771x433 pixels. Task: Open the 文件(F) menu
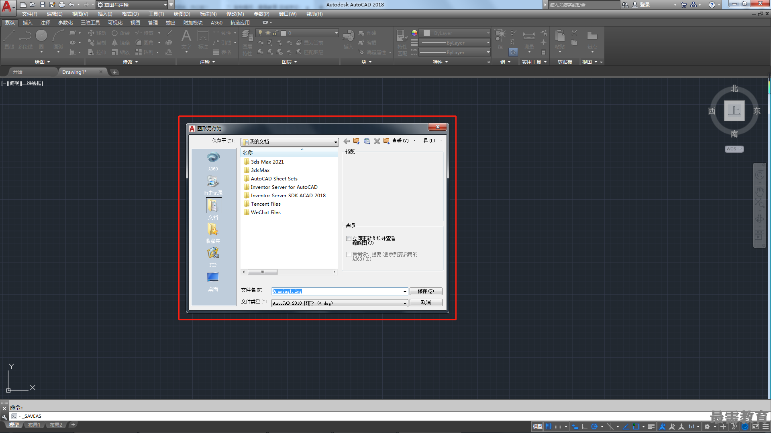tap(30, 14)
